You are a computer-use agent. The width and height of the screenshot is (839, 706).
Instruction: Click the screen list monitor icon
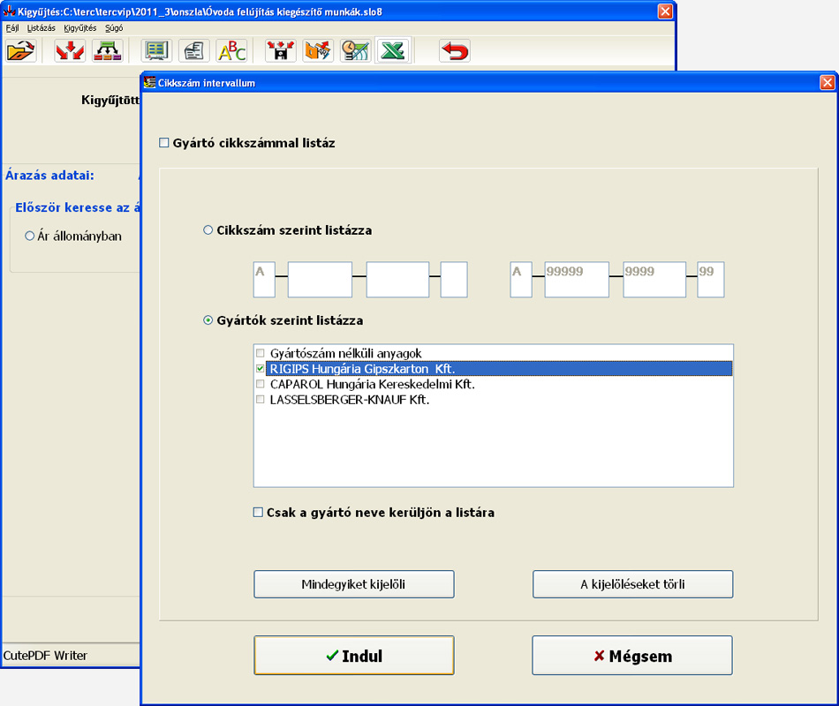[x=157, y=51]
